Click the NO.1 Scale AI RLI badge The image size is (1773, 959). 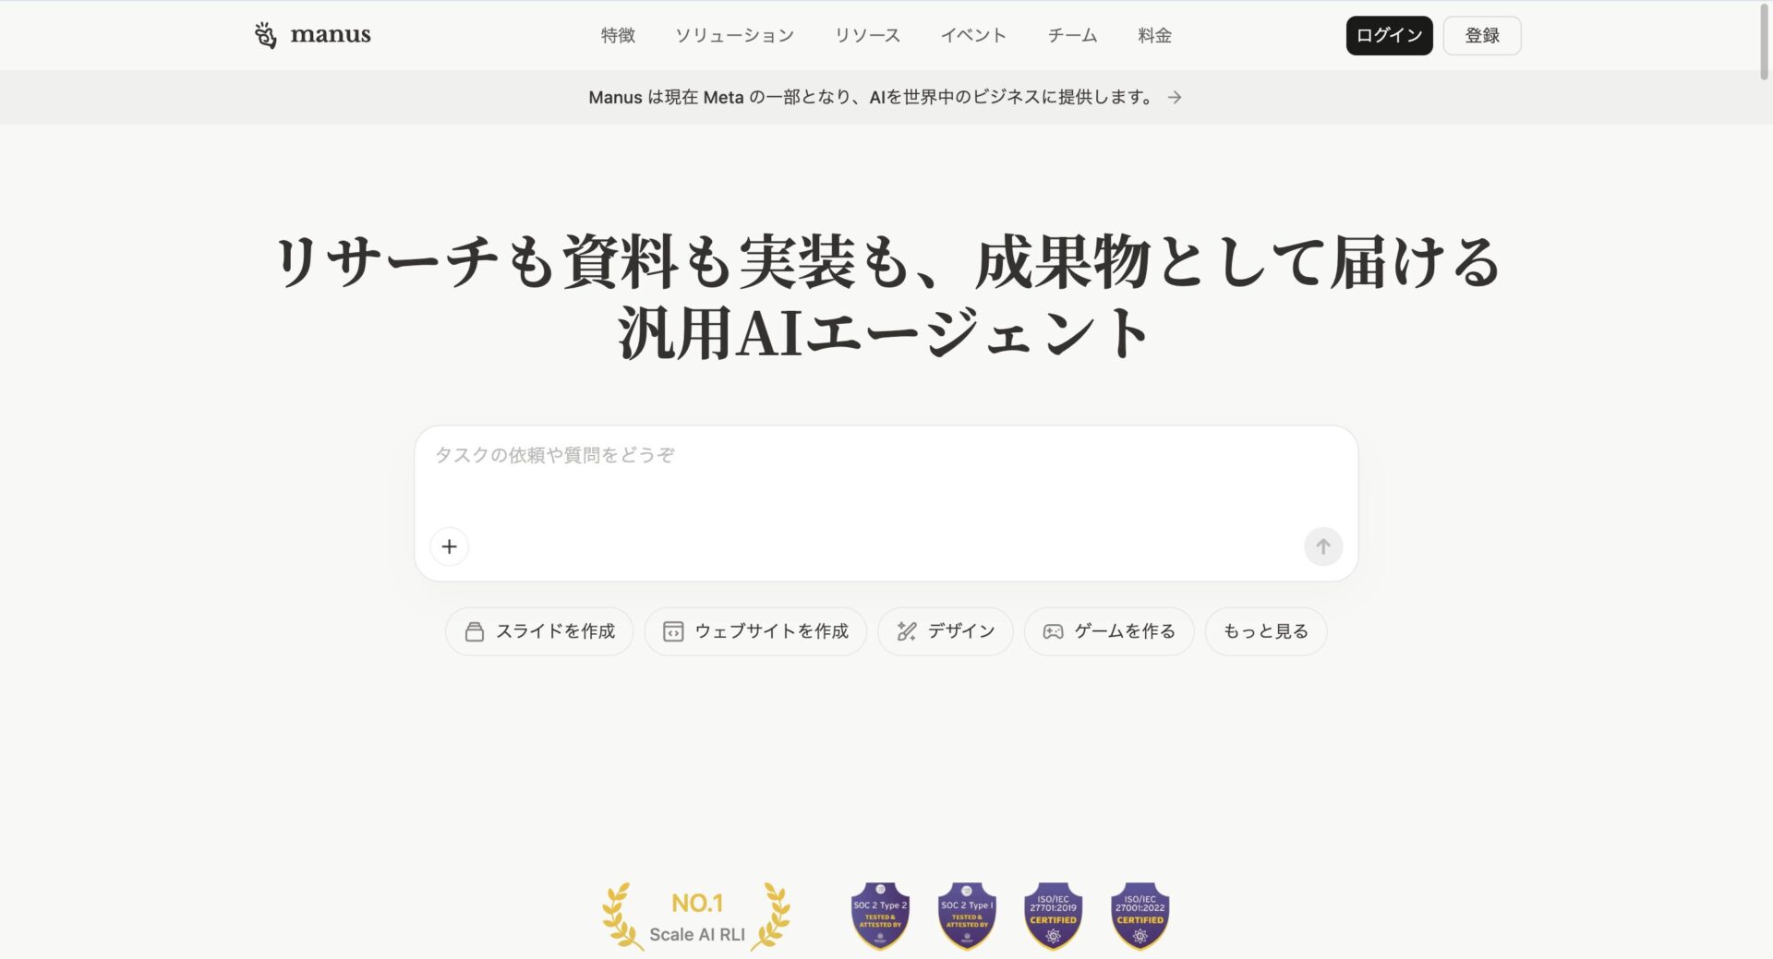tap(696, 917)
